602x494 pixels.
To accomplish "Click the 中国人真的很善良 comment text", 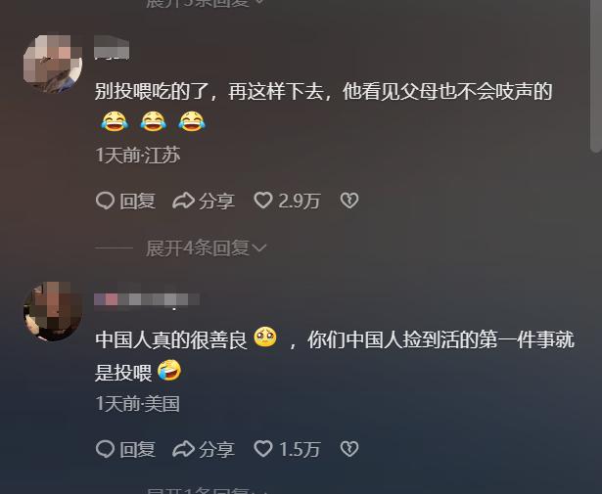I will (171, 339).
